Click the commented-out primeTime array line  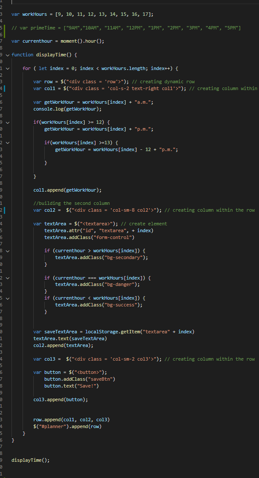tap(126, 28)
